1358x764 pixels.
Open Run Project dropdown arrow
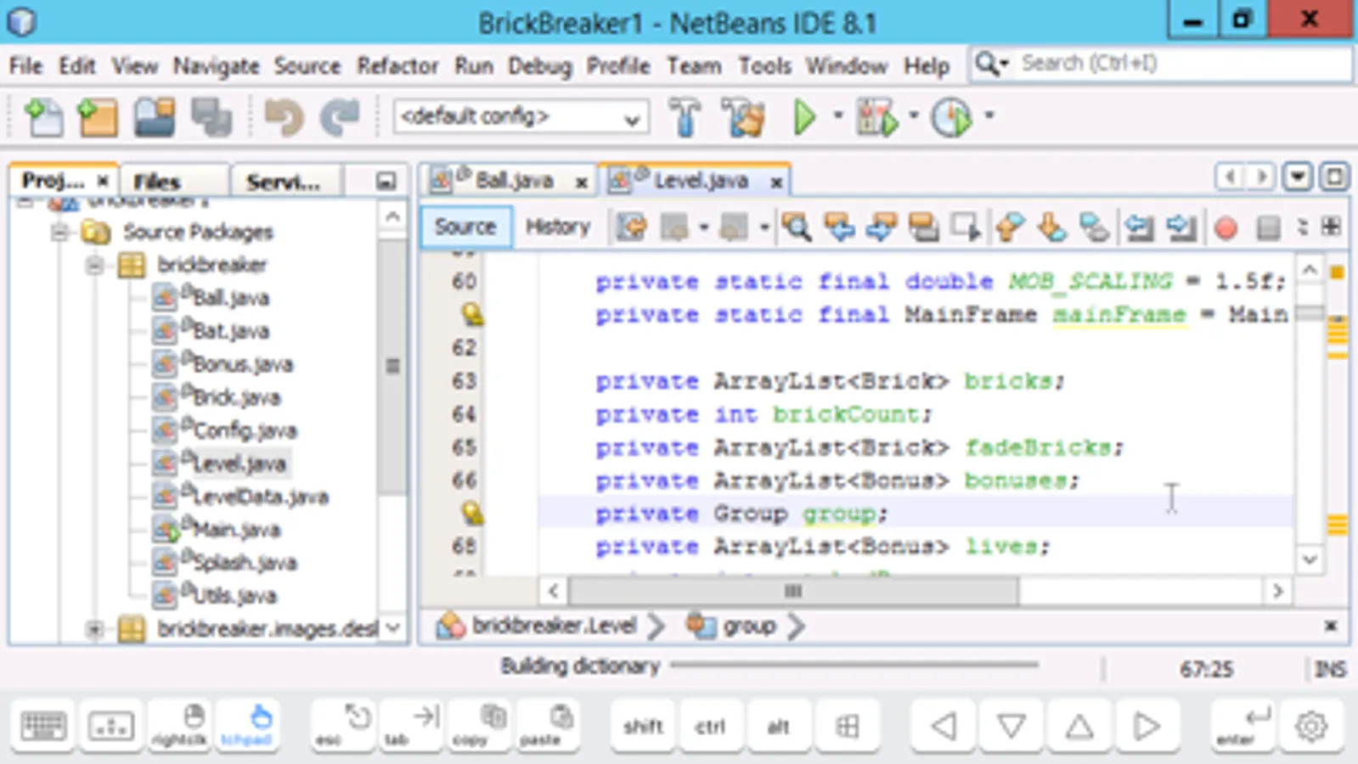click(x=837, y=115)
